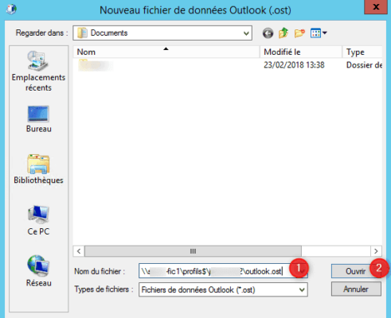Open Bibliothèques in the places bar
Viewport: 391px width, 318px height.
coord(38,169)
